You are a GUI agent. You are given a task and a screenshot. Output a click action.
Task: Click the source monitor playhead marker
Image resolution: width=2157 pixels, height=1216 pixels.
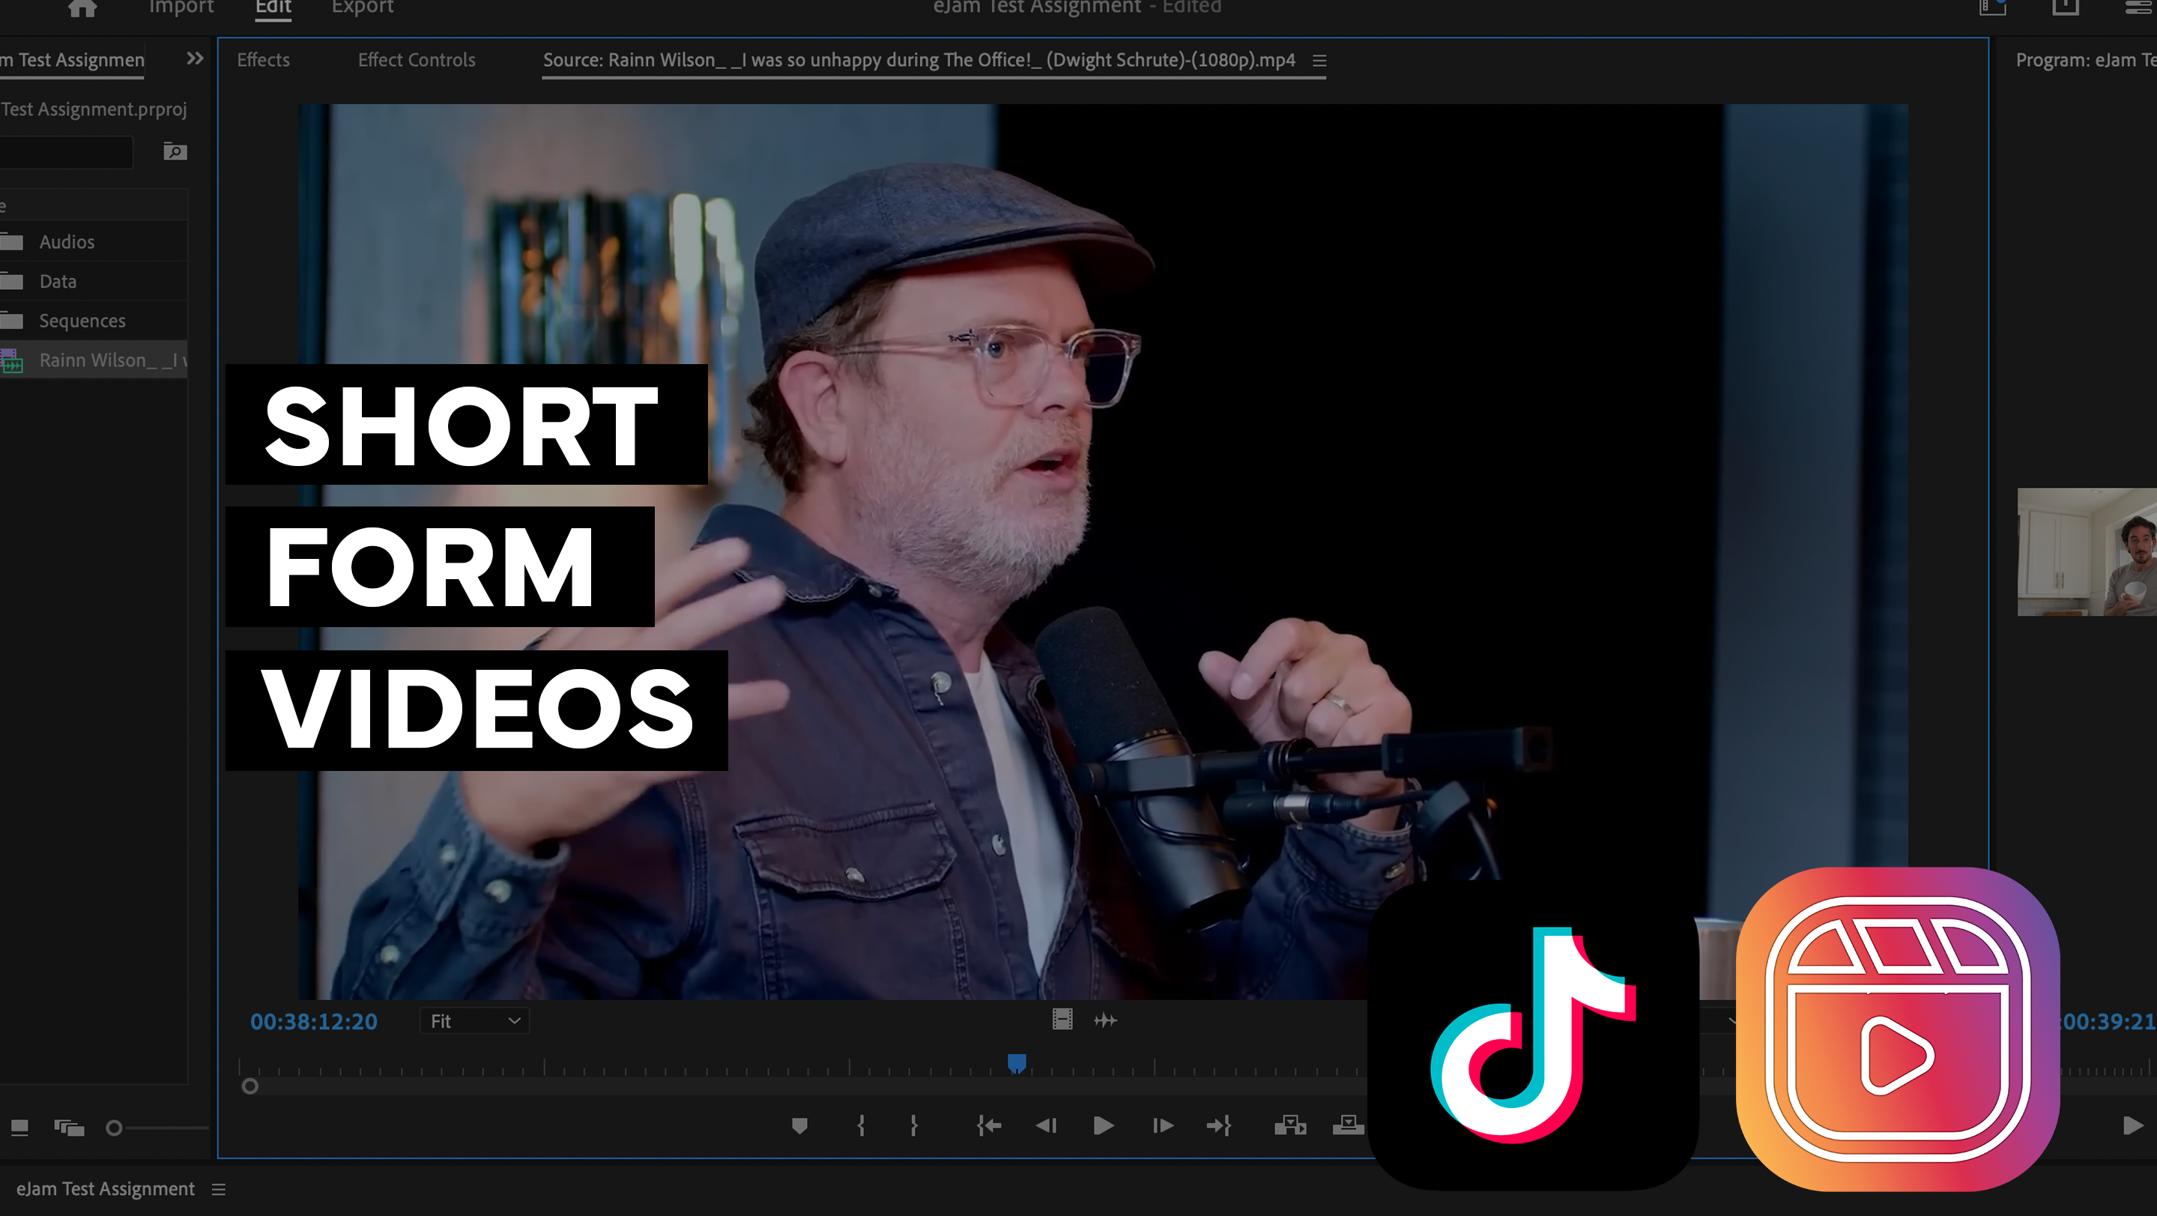point(1017,1062)
